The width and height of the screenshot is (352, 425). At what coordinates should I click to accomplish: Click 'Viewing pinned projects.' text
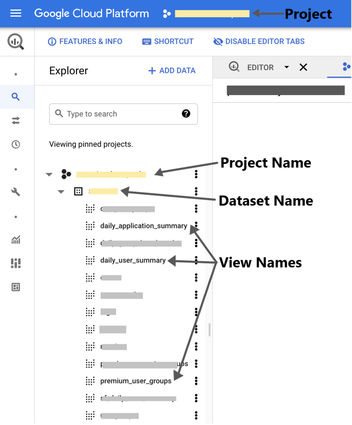pyautogui.click(x=91, y=144)
